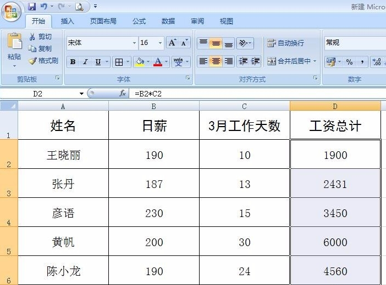Click the Paste clipboard icon
Image resolution: width=386 pixels, height=285 pixels.
pyautogui.click(x=14, y=41)
